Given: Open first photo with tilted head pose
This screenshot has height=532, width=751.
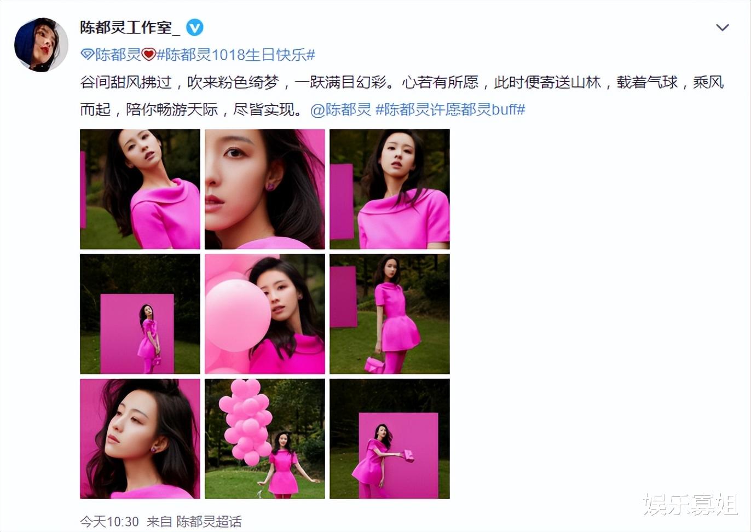Looking at the screenshot, I should [140, 189].
